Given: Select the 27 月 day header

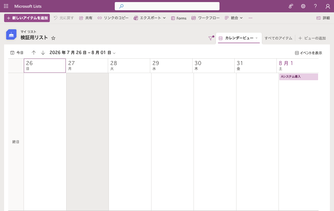Looking at the screenshot, I should pyautogui.click(x=87, y=66).
